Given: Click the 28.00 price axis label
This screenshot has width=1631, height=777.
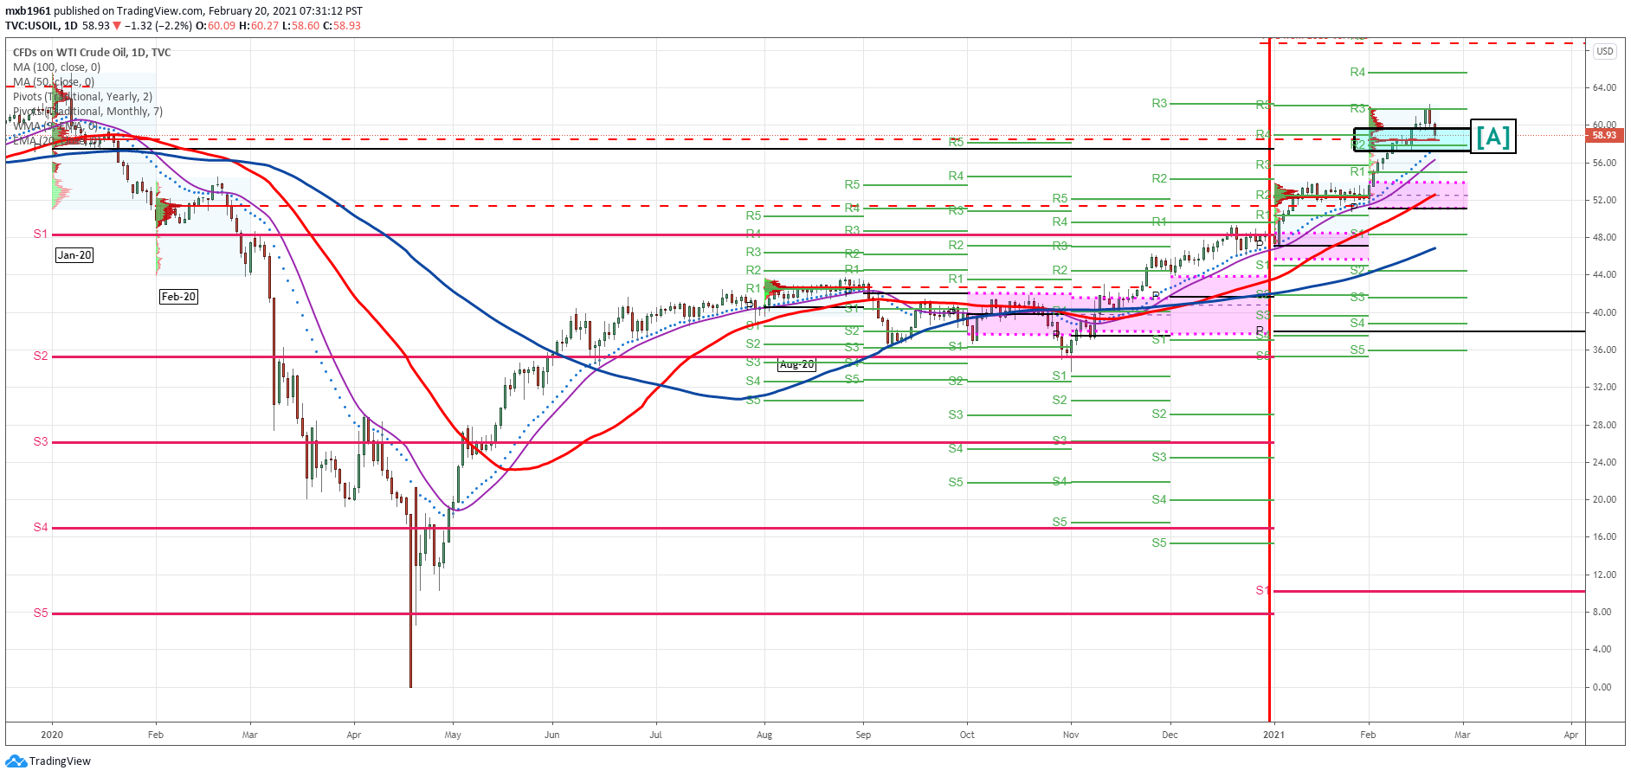Looking at the screenshot, I should (x=1604, y=425).
